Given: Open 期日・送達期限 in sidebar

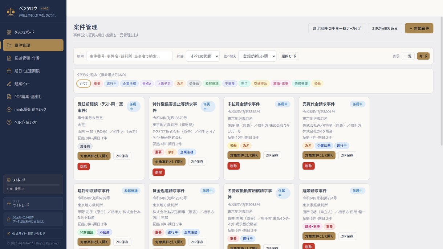Looking at the screenshot, I should pyautogui.click(x=33, y=71).
